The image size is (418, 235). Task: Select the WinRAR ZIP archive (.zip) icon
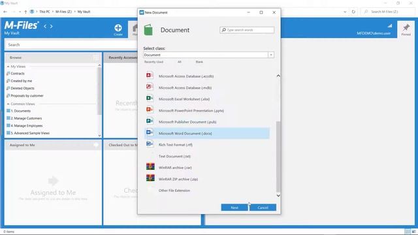tap(150, 178)
